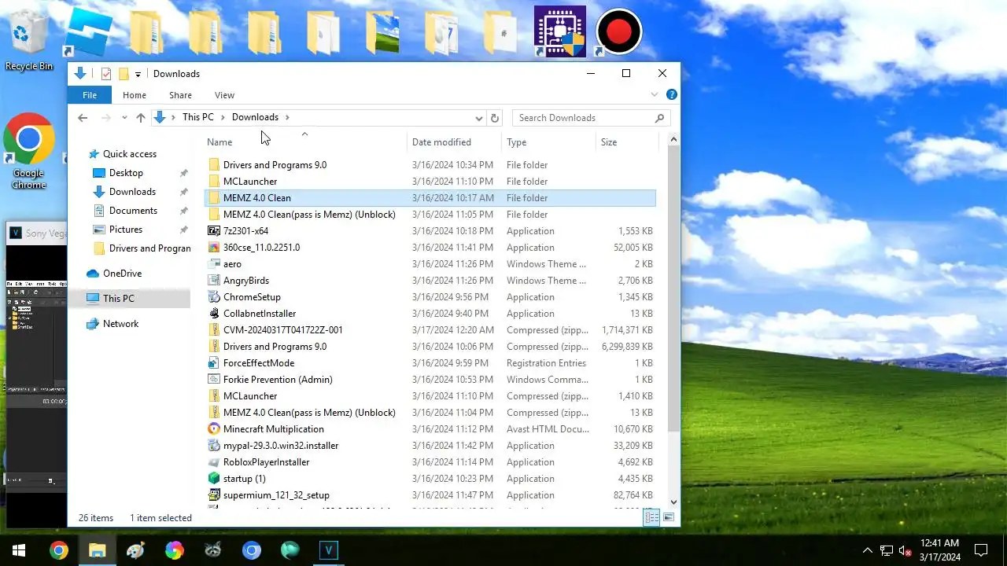Click the This PC breadcrumb in address bar
The image size is (1007, 566).
pyautogui.click(x=197, y=117)
